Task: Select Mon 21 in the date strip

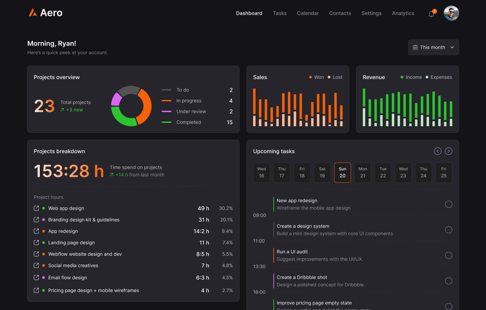Action: (363, 172)
